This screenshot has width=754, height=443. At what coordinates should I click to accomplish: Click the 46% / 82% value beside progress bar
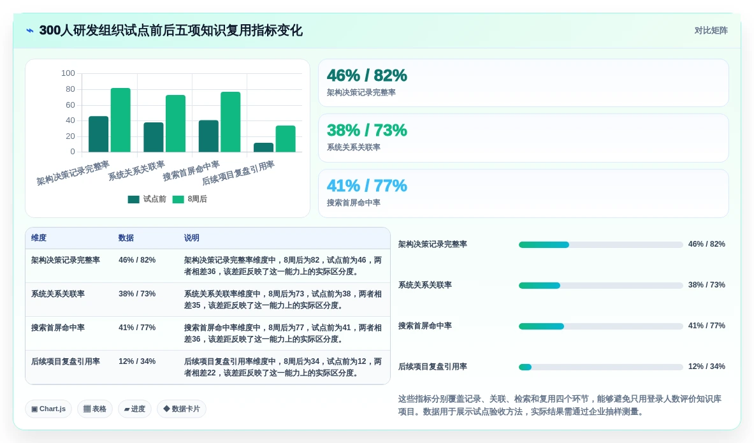[x=706, y=244]
